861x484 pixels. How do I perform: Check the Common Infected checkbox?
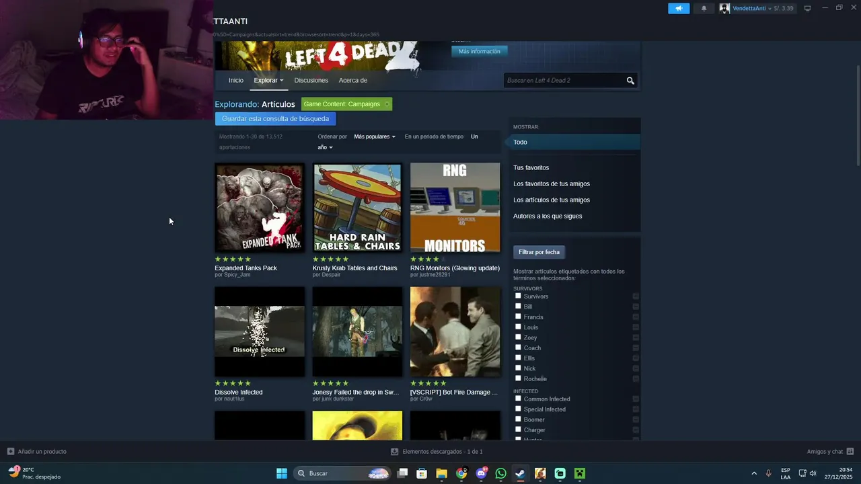[518, 399]
